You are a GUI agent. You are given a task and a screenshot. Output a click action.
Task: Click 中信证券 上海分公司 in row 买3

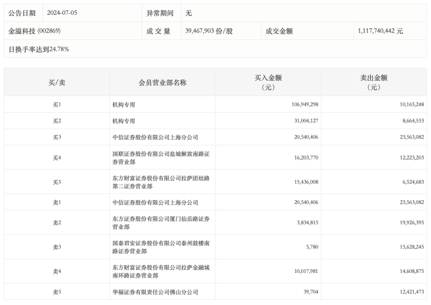click(155, 137)
